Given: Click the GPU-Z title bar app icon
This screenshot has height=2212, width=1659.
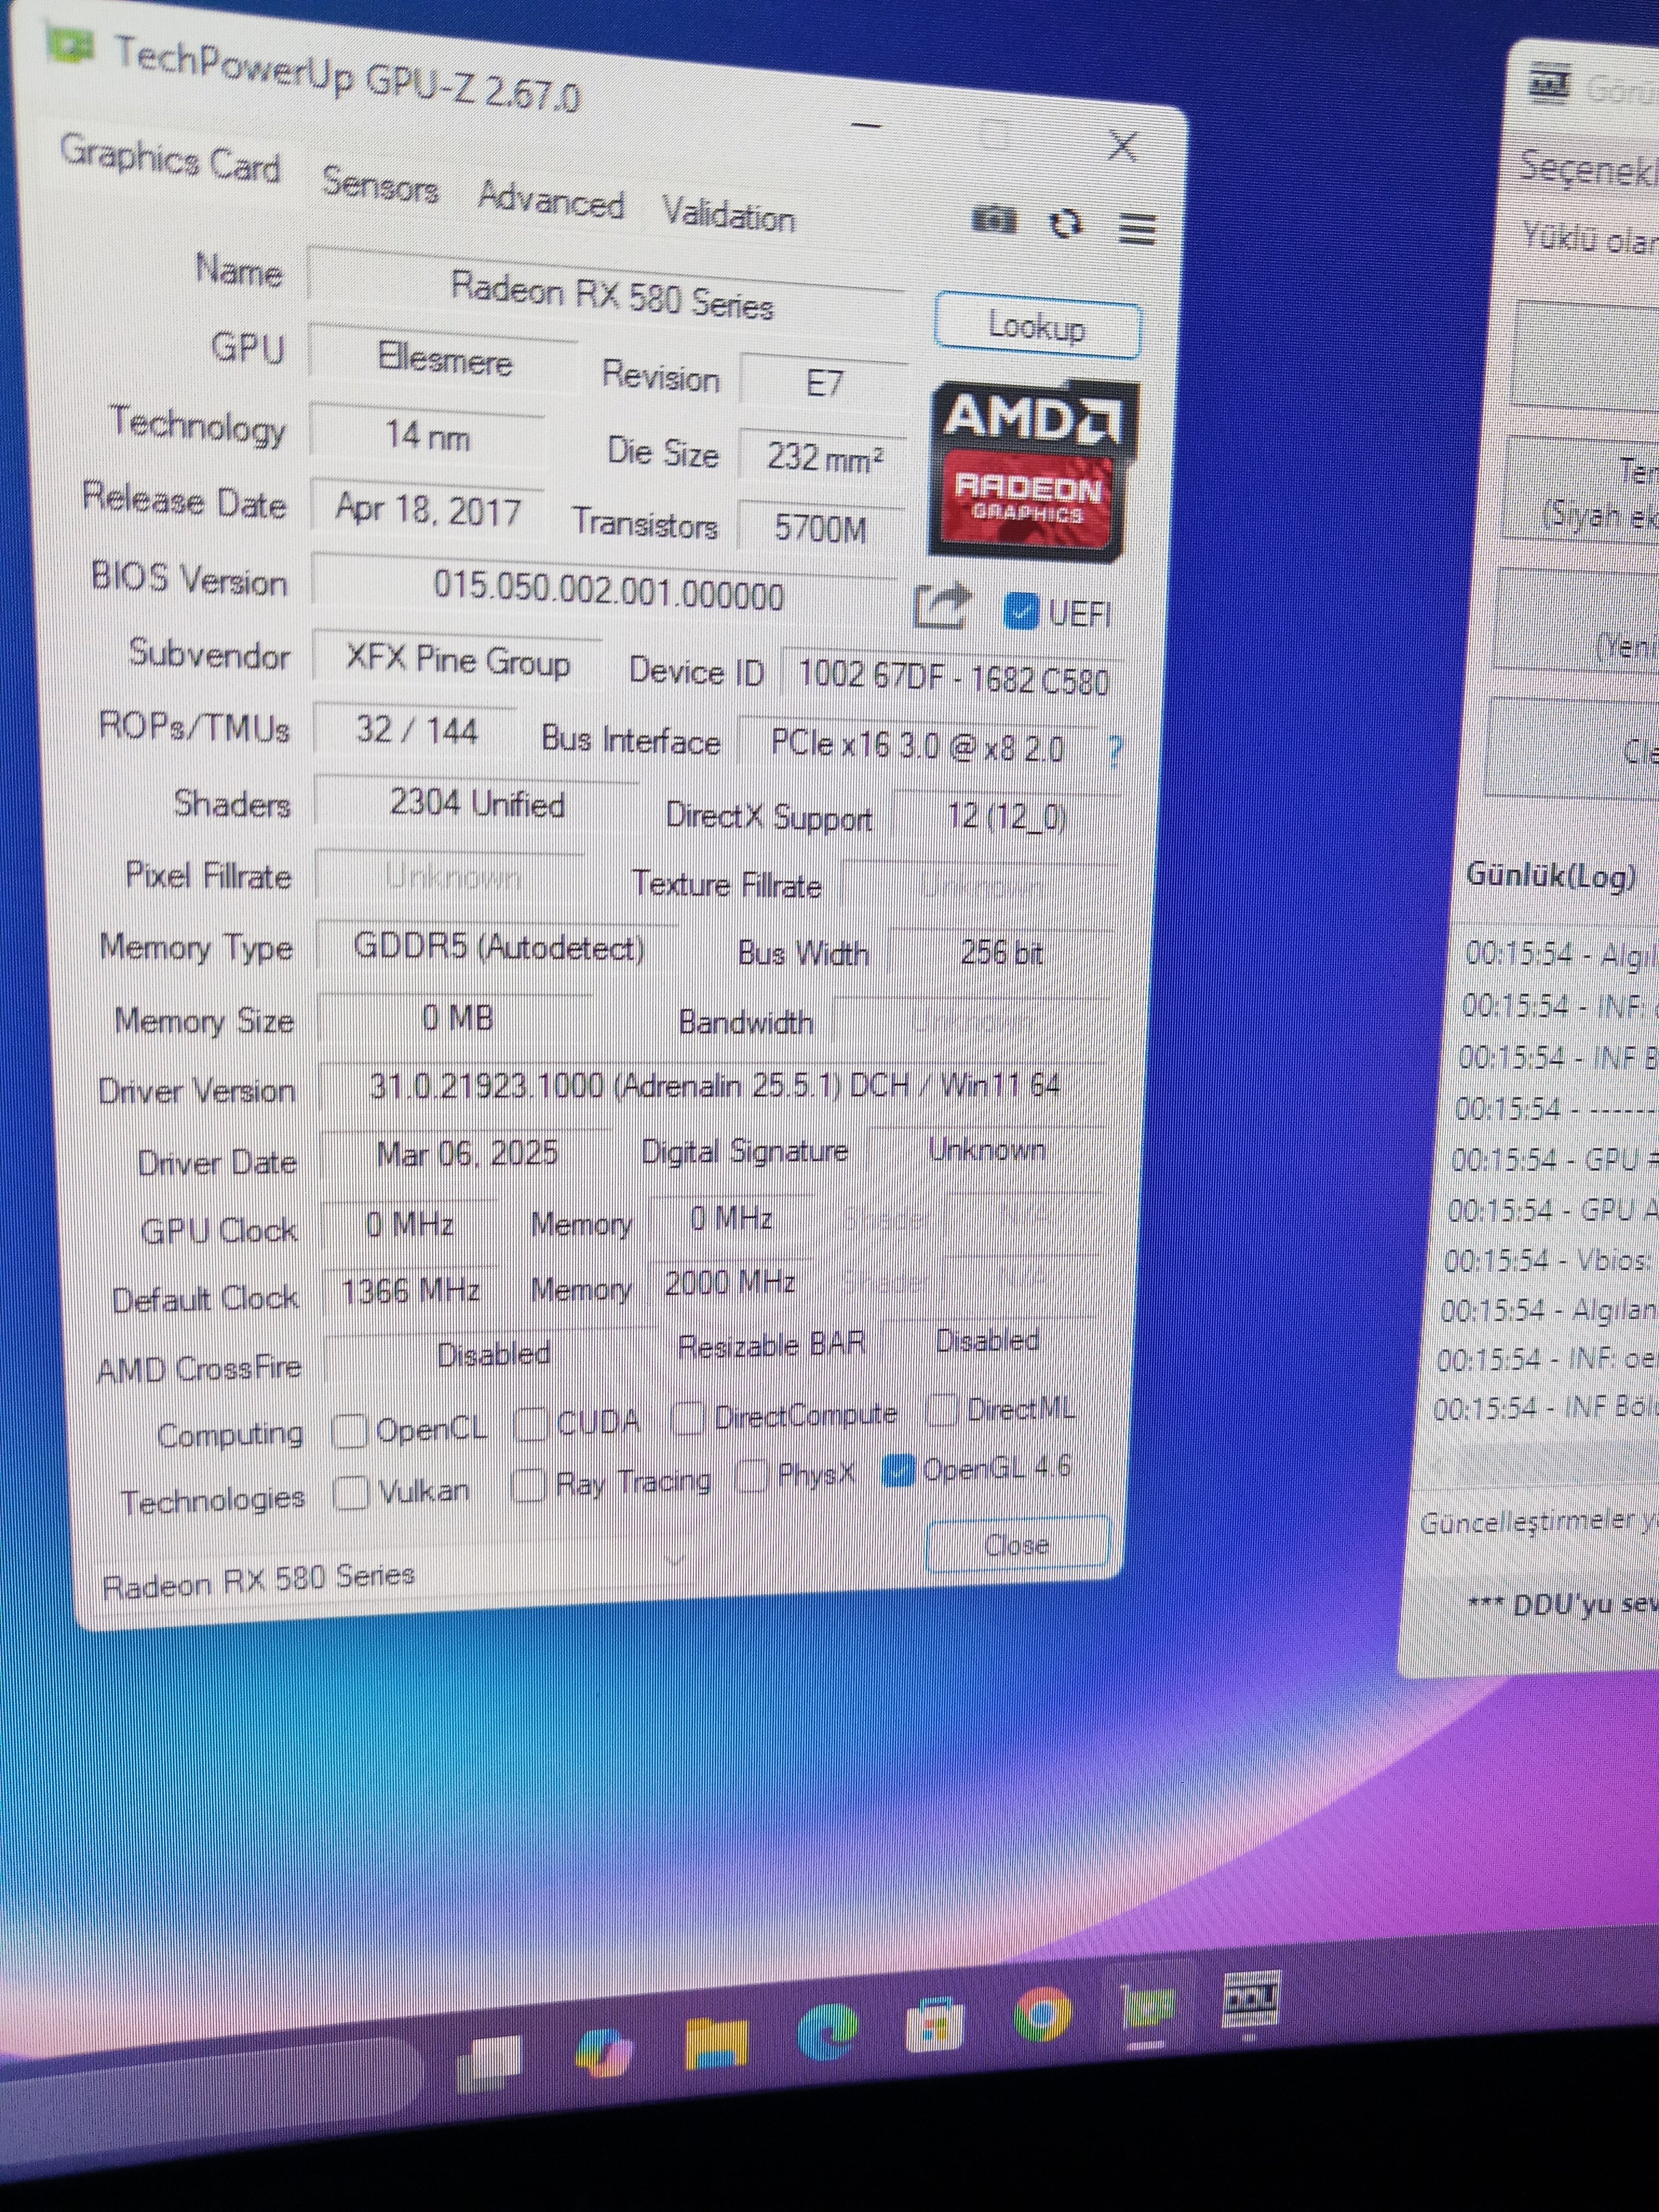Looking at the screenshot, I should coord(70,46).
